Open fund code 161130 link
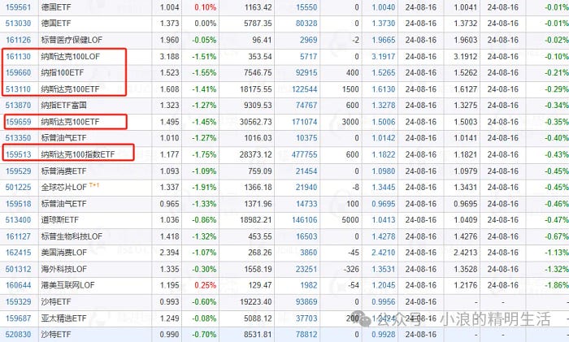Screen dimensions: 569x342 coord(18,56)
